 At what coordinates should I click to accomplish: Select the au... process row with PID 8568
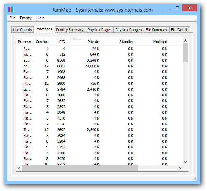(99, 60)
